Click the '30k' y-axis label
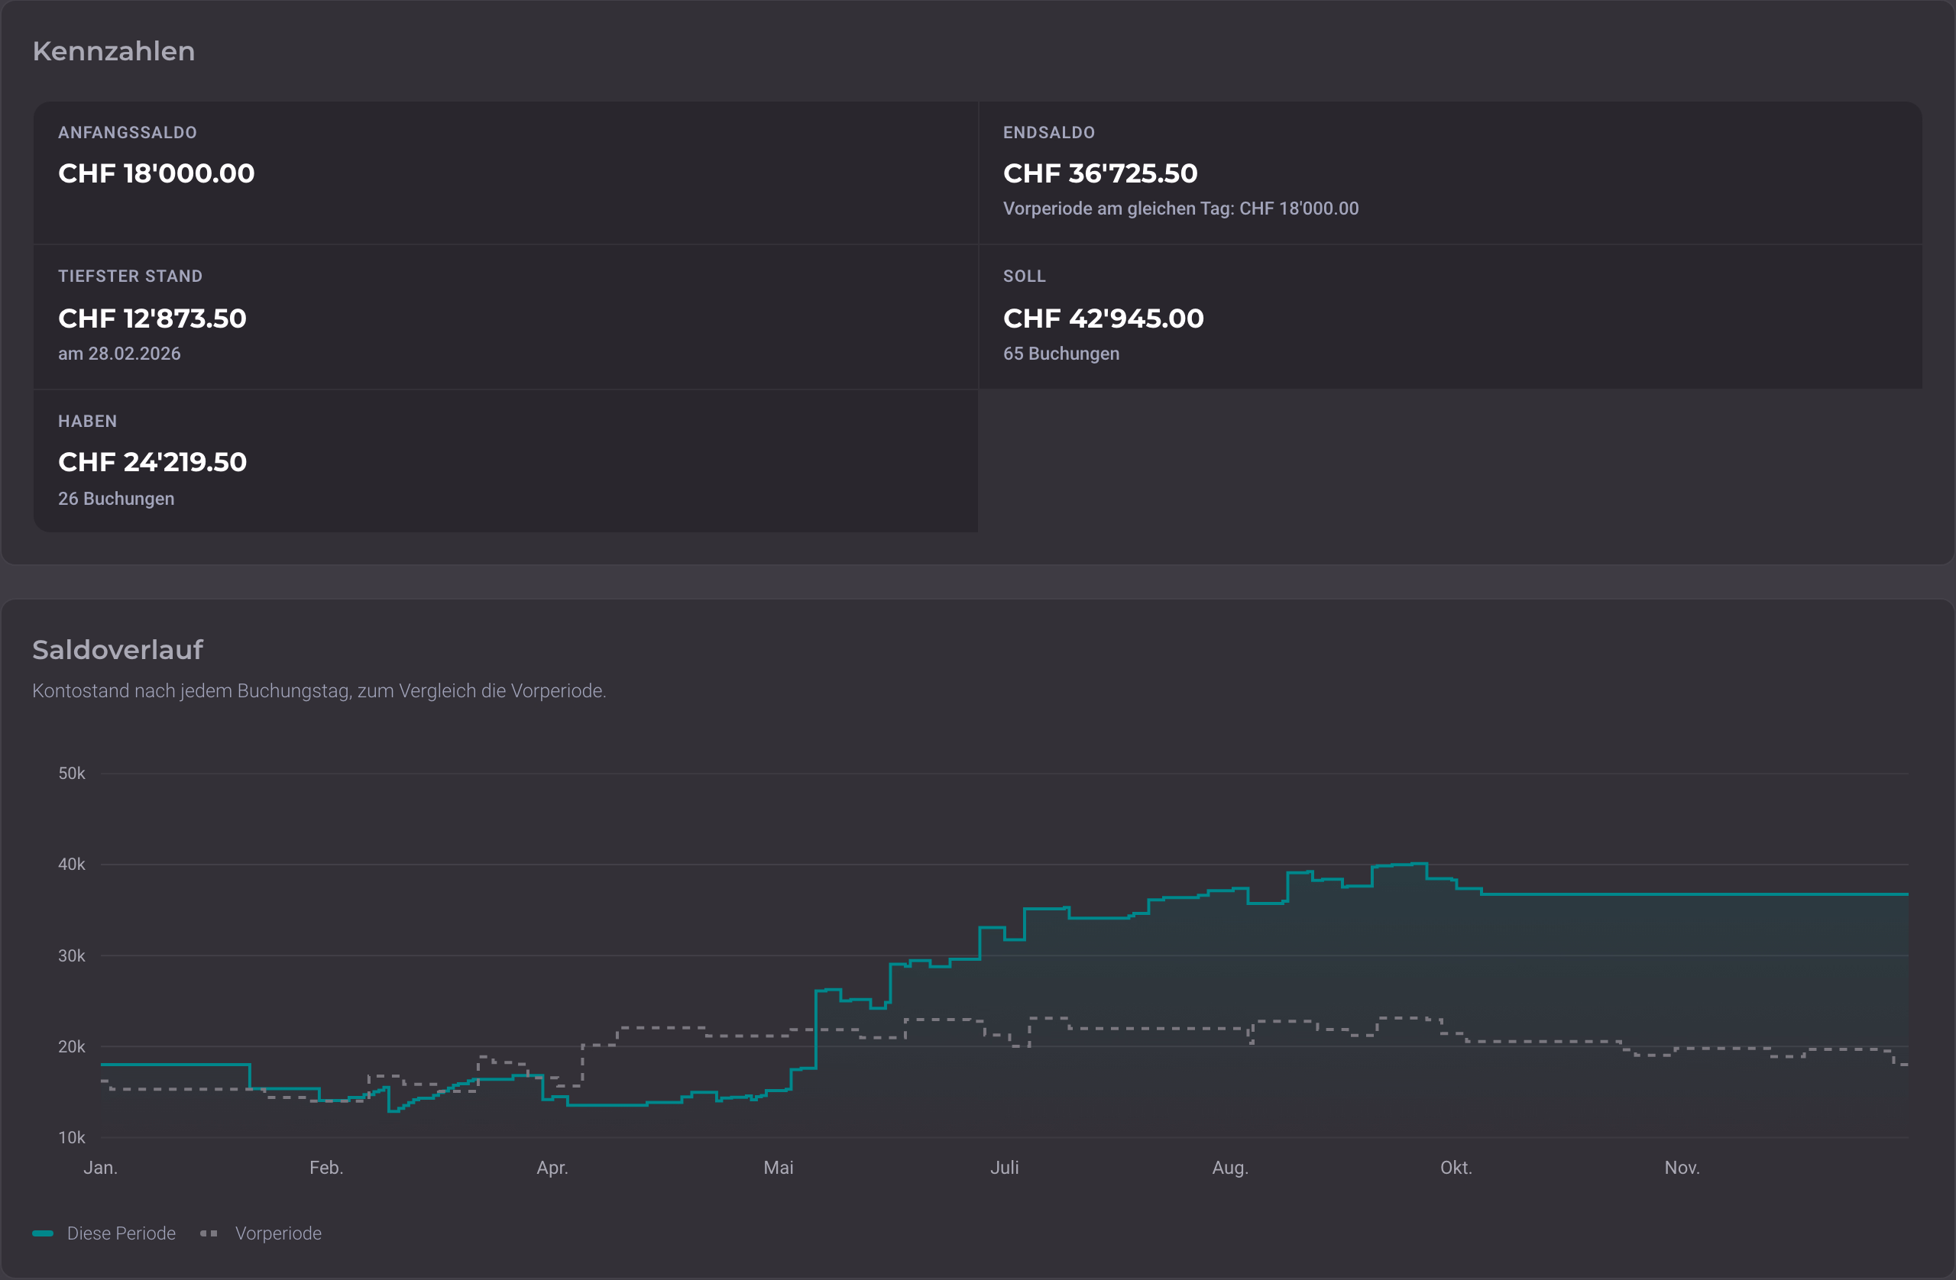This screenshot has width=1956, height=1280. (x=72, y=955)
